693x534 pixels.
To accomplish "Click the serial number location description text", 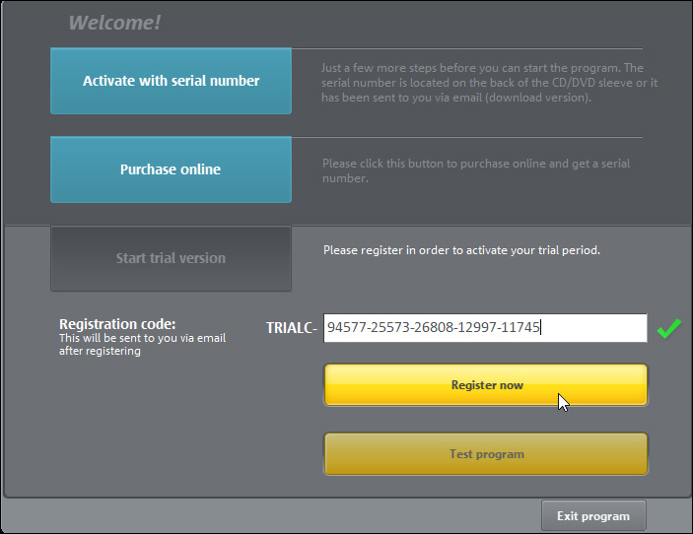I will click(489, 83).
